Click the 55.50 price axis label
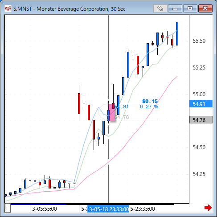This screenshot has height=217, width=217. click(199, 41)
